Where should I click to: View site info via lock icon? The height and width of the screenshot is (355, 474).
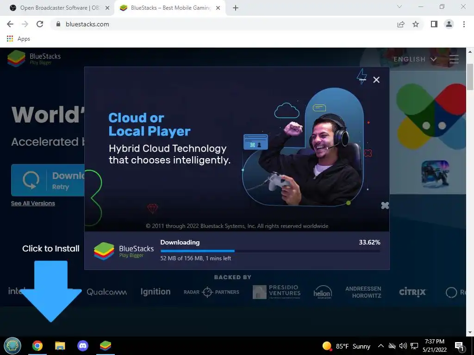[x=58, y=24]
